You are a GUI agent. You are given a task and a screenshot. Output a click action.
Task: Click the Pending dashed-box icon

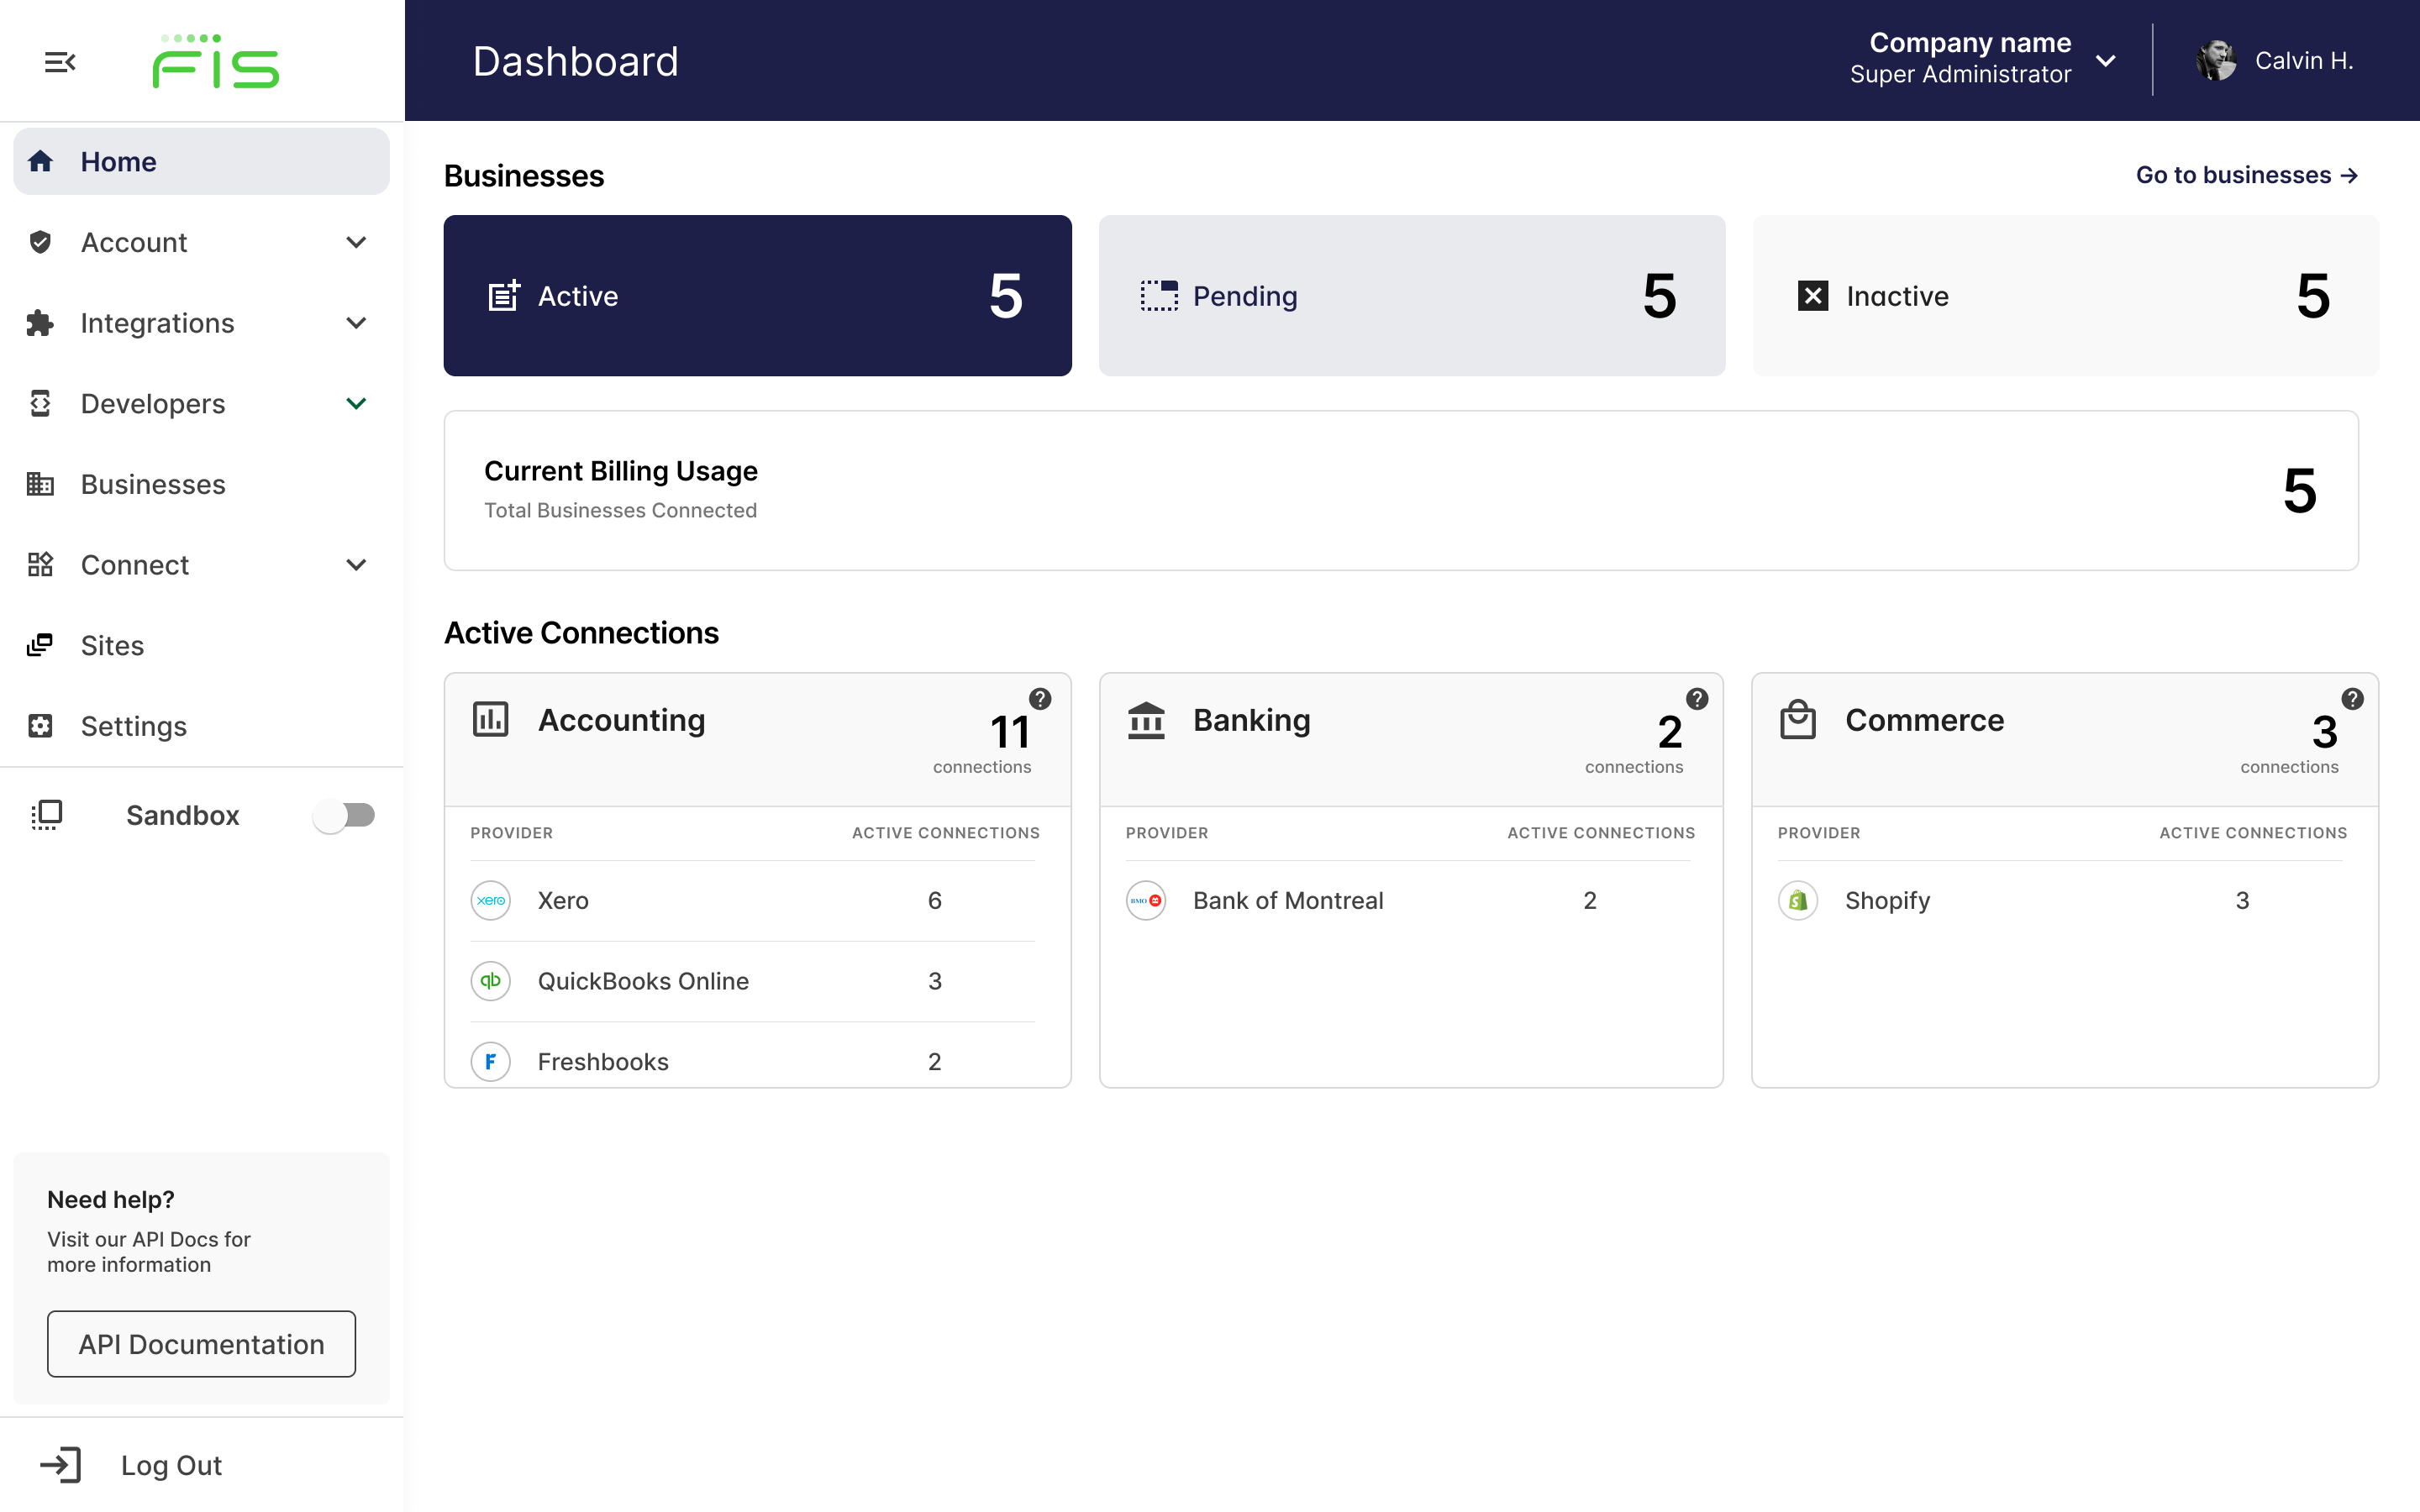pos(1159,295)
